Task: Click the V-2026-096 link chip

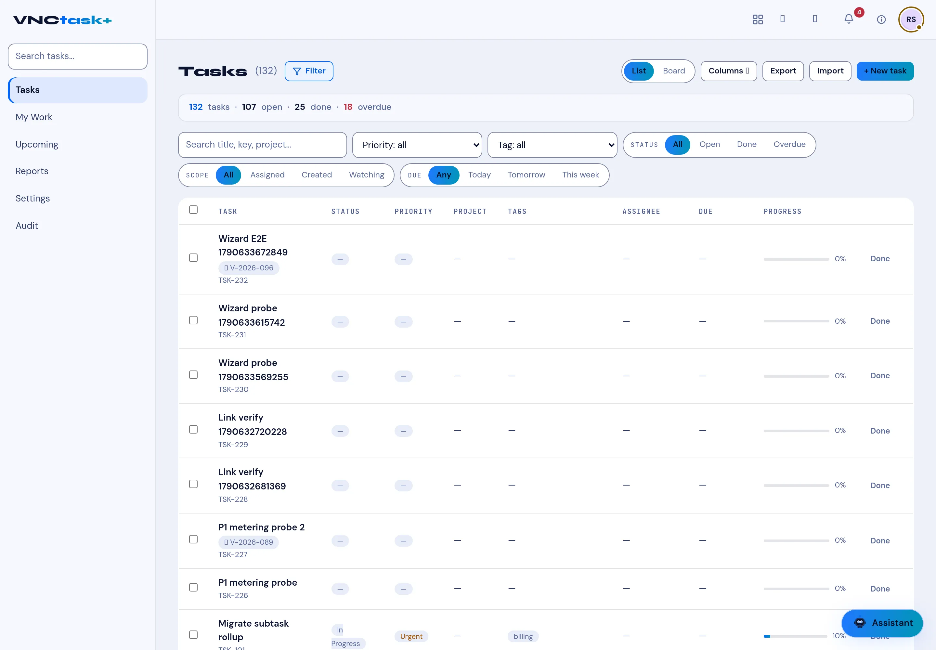Action: click(x=249, y=267)
